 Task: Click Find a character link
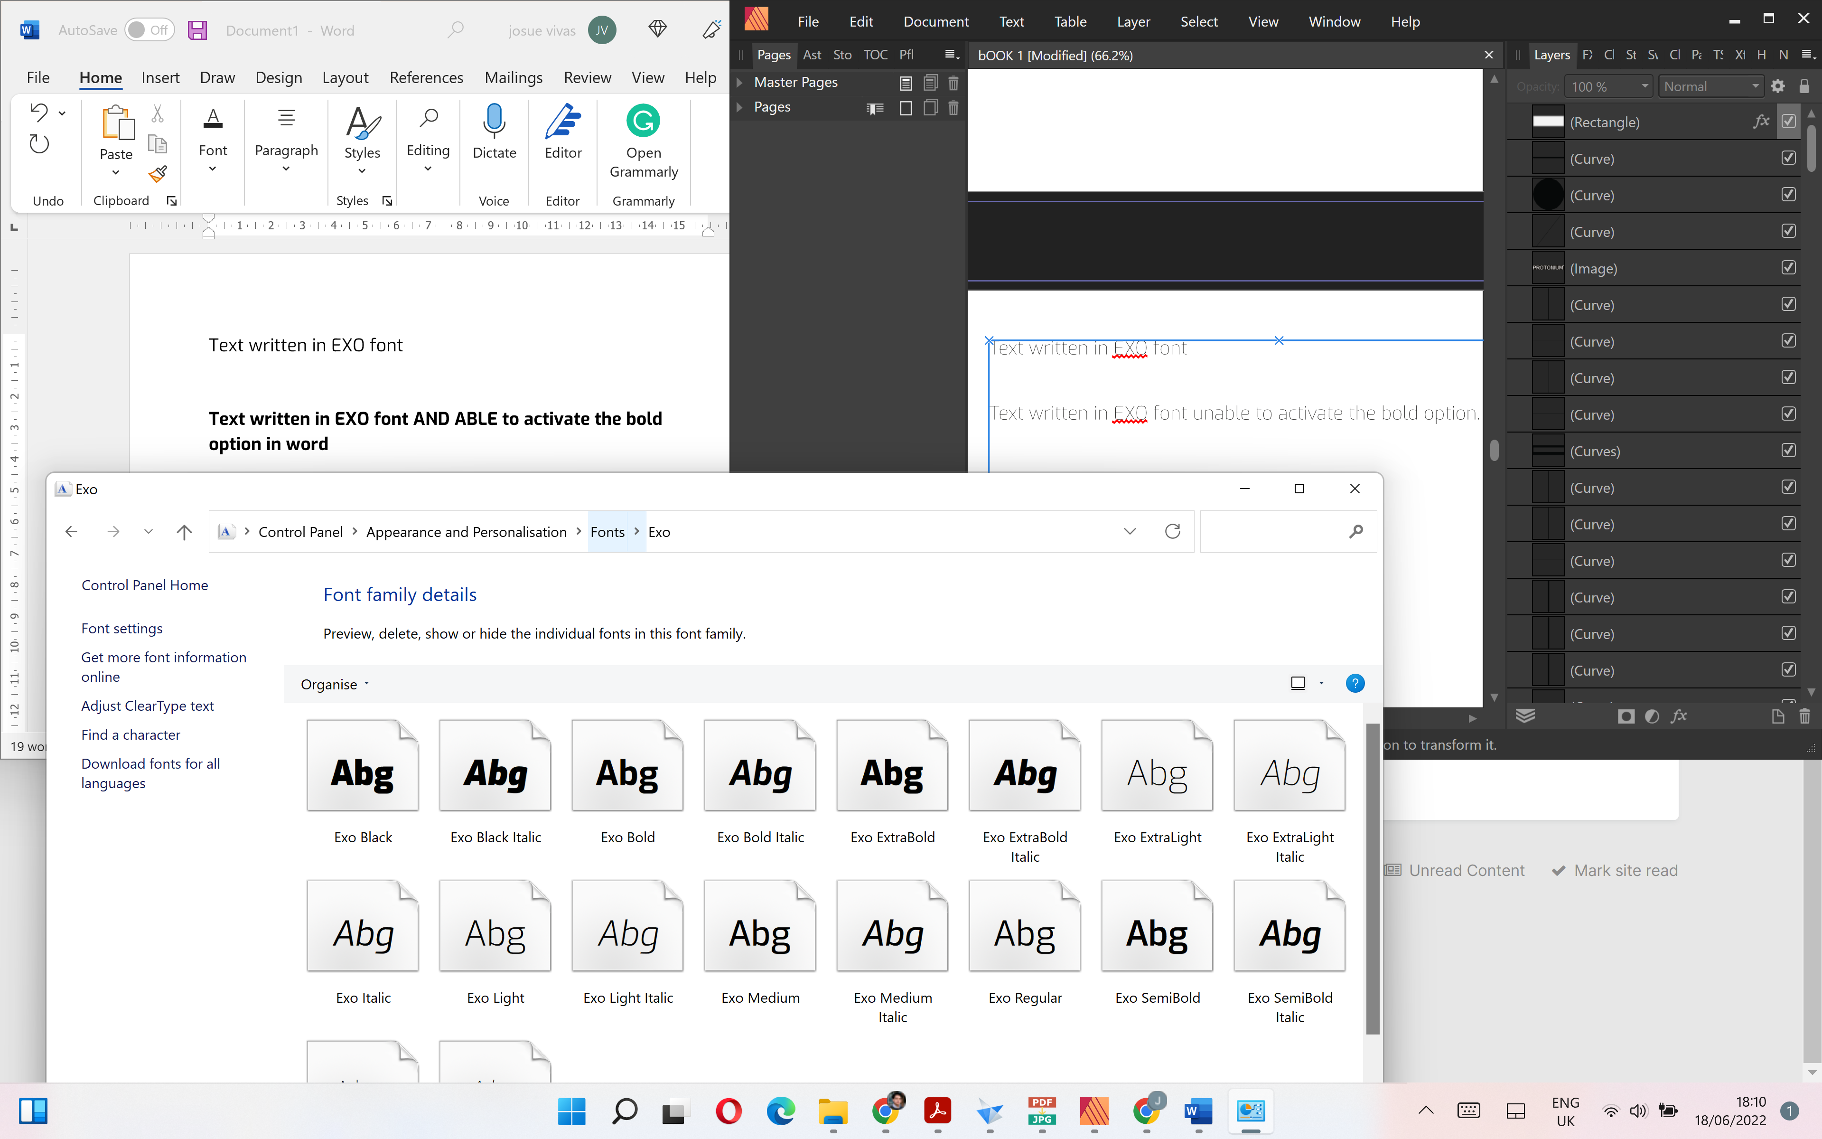[x=131, y=734]
